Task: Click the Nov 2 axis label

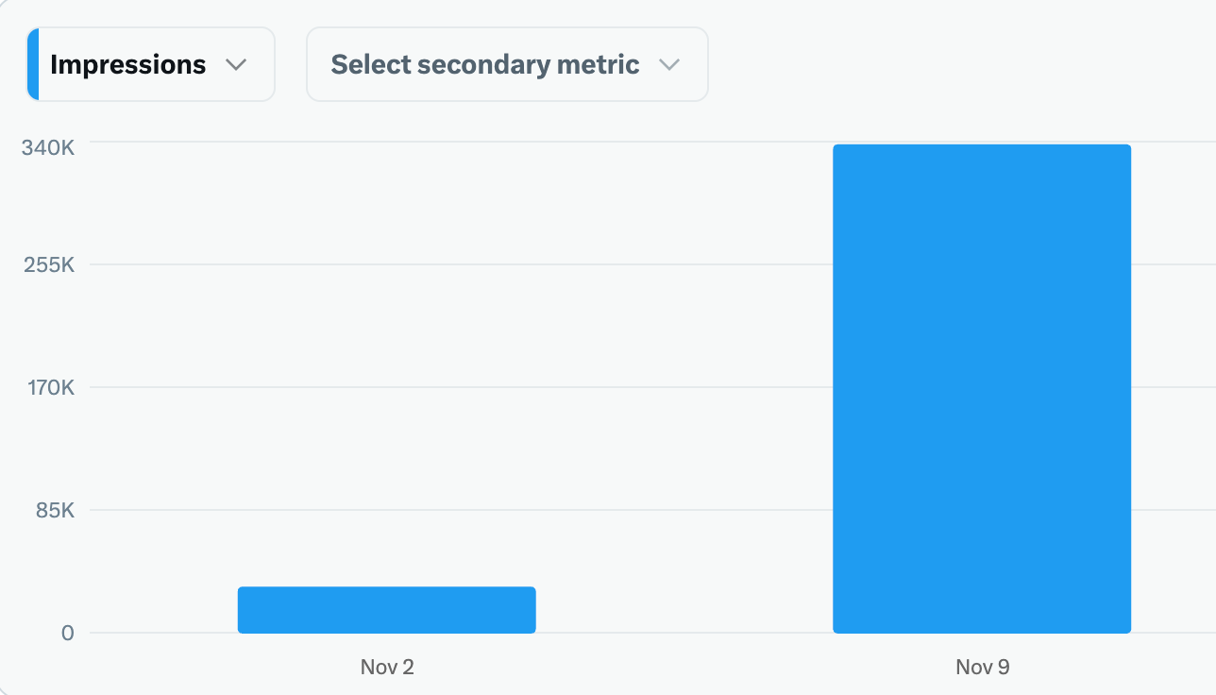Action: click(x=386, y=667)
